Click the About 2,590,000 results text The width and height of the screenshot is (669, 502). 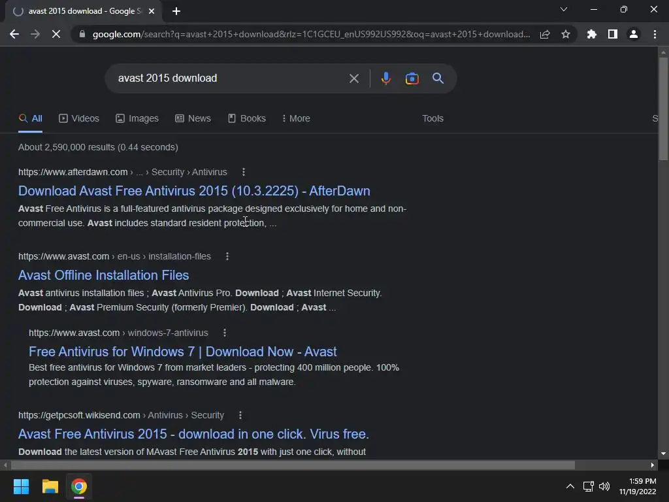(x=98, y=147)
